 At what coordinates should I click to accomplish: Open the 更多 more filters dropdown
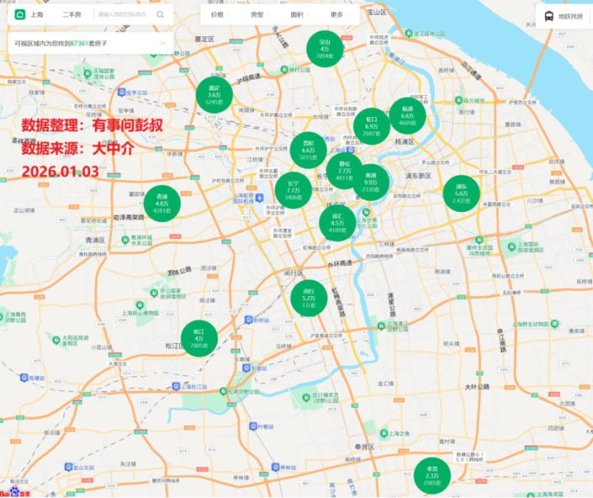click(339, 15)
